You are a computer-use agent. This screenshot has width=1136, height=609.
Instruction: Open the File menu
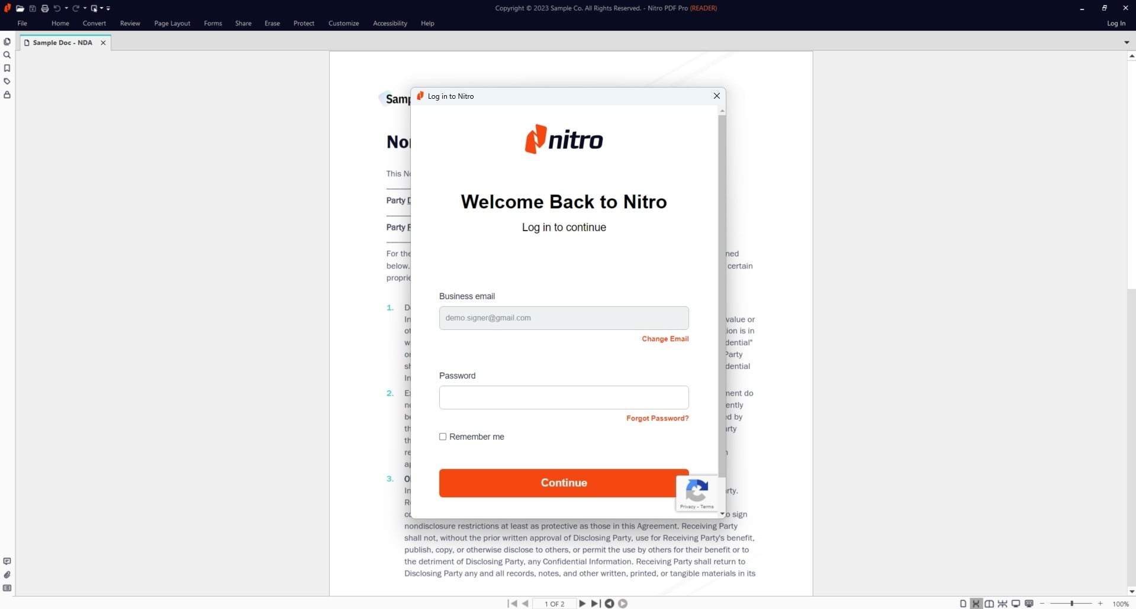[22, 23]
